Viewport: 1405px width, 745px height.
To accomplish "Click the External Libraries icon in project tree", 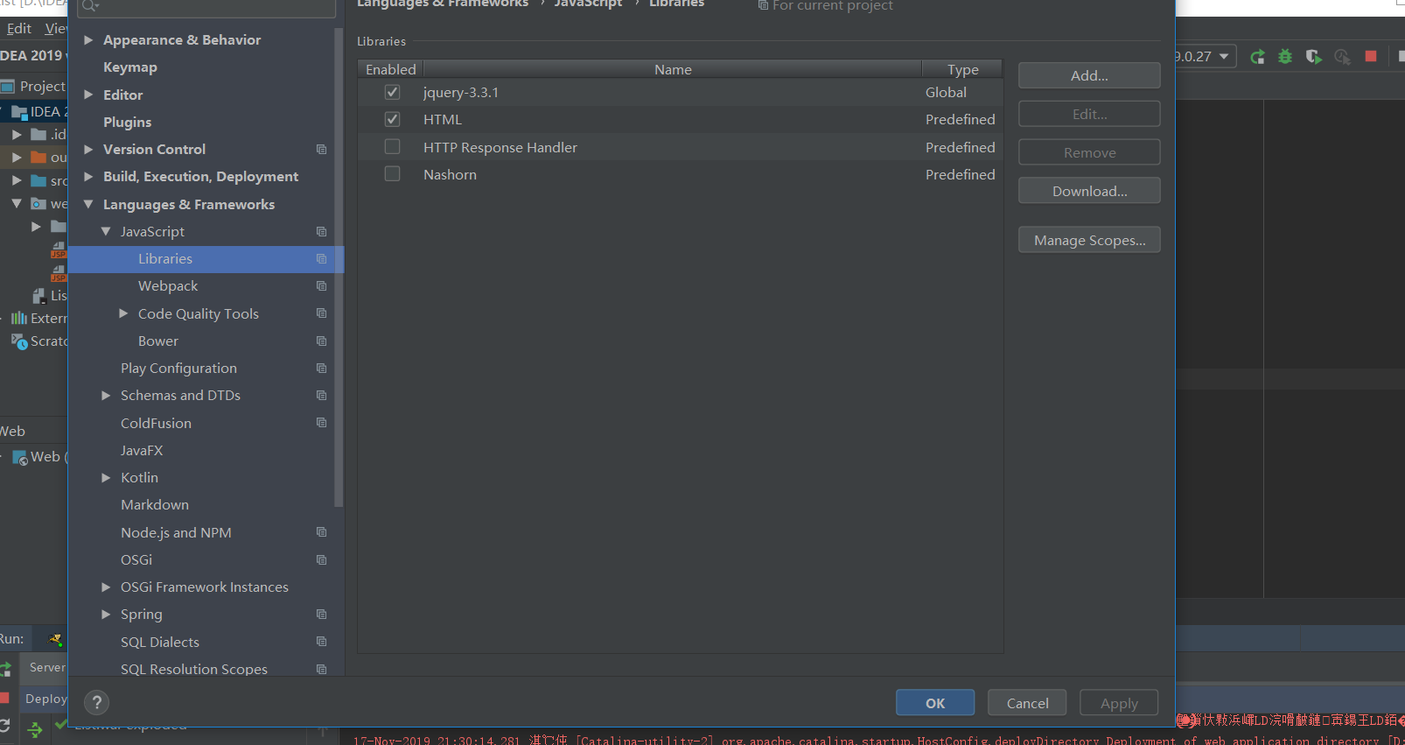I will click(x=19, y=318).
